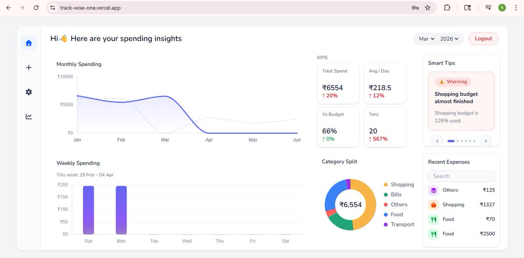Image resolution: width=524 pixels, height=258 pixels.
Task: Open the Mar month dropdown
Action: (426, 39)
